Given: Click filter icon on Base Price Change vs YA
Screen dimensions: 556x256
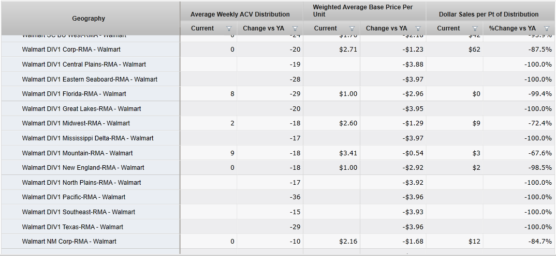Looking at the screenshot, I should [418, 29].
